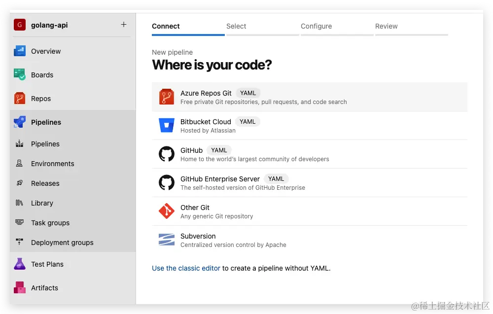Click the Azure Repos Git logo

(166, 97)
